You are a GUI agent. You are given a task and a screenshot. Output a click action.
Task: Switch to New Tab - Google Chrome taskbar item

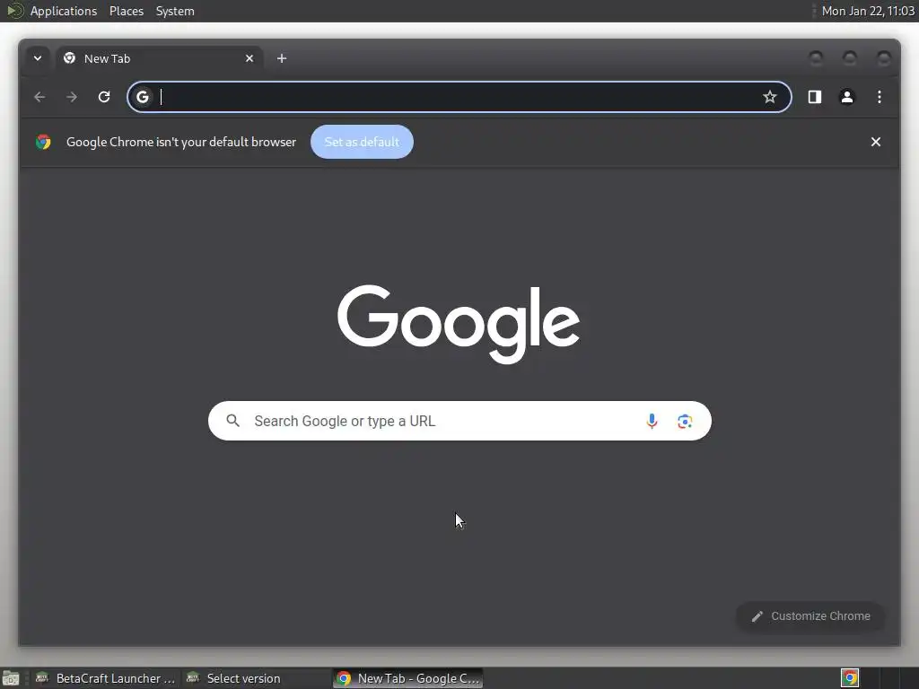coord(408,678)
